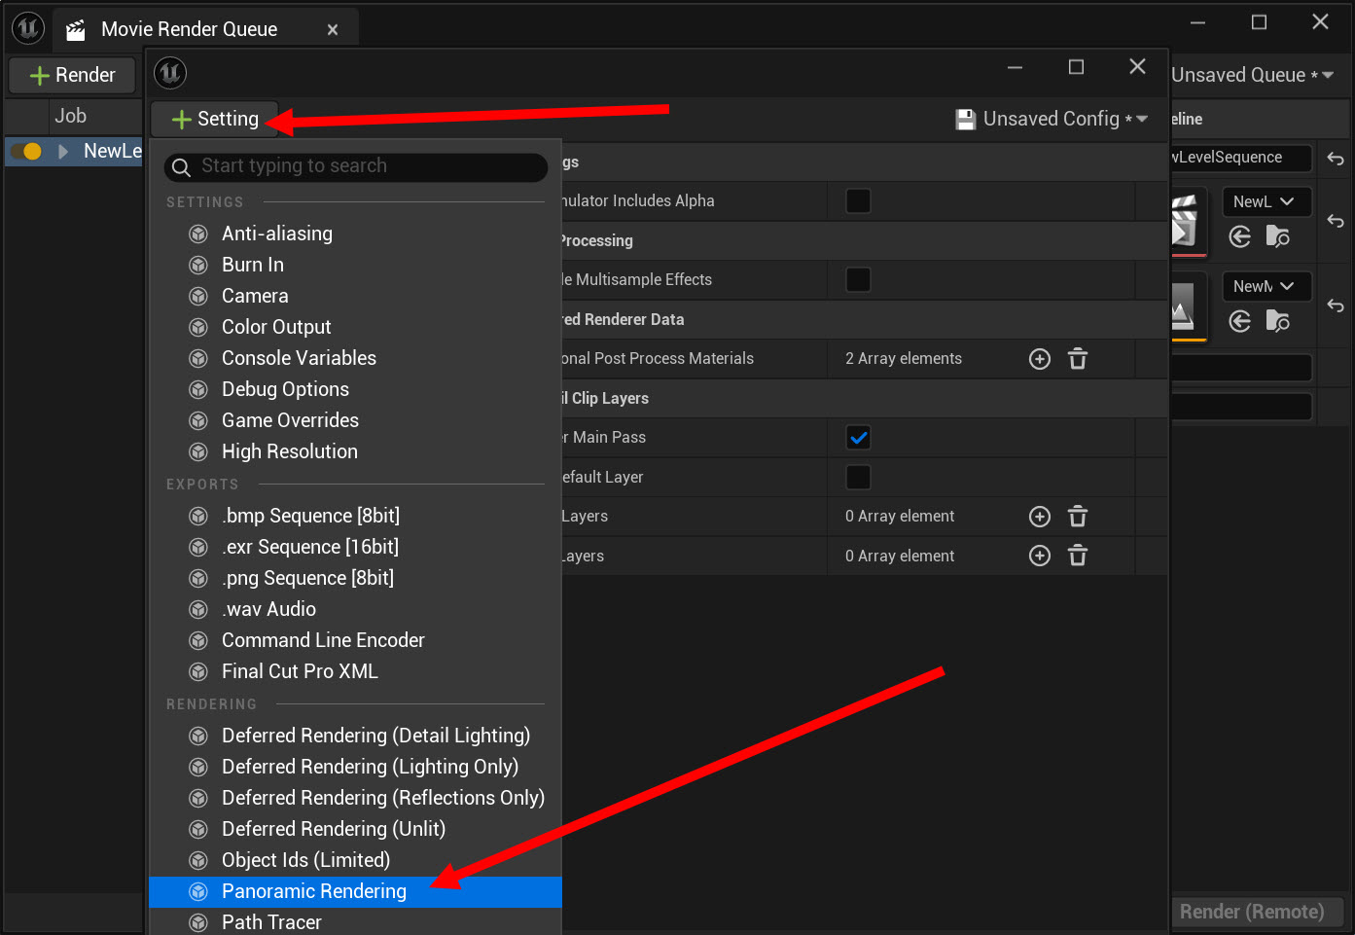The image size is (1355, 935).
Task: Delete the Additional Post Process Materials array elements
Action: [x=1078, y=359]
